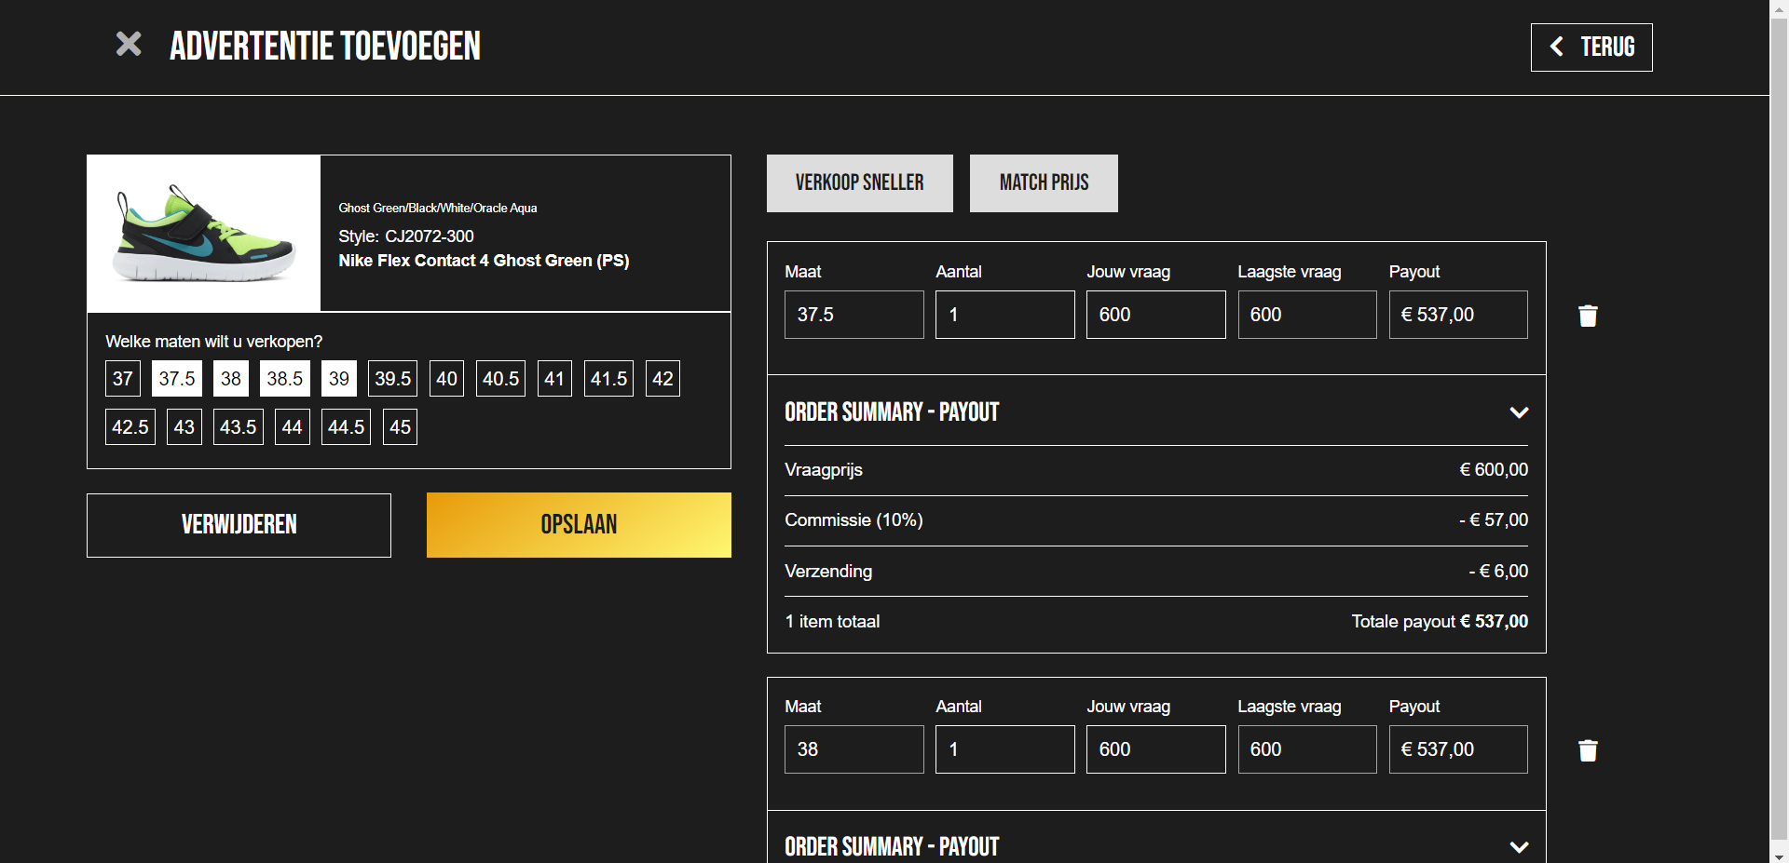
Task: Click the Terug back button
Action: pyautogui.click(x=1591, y=47)
